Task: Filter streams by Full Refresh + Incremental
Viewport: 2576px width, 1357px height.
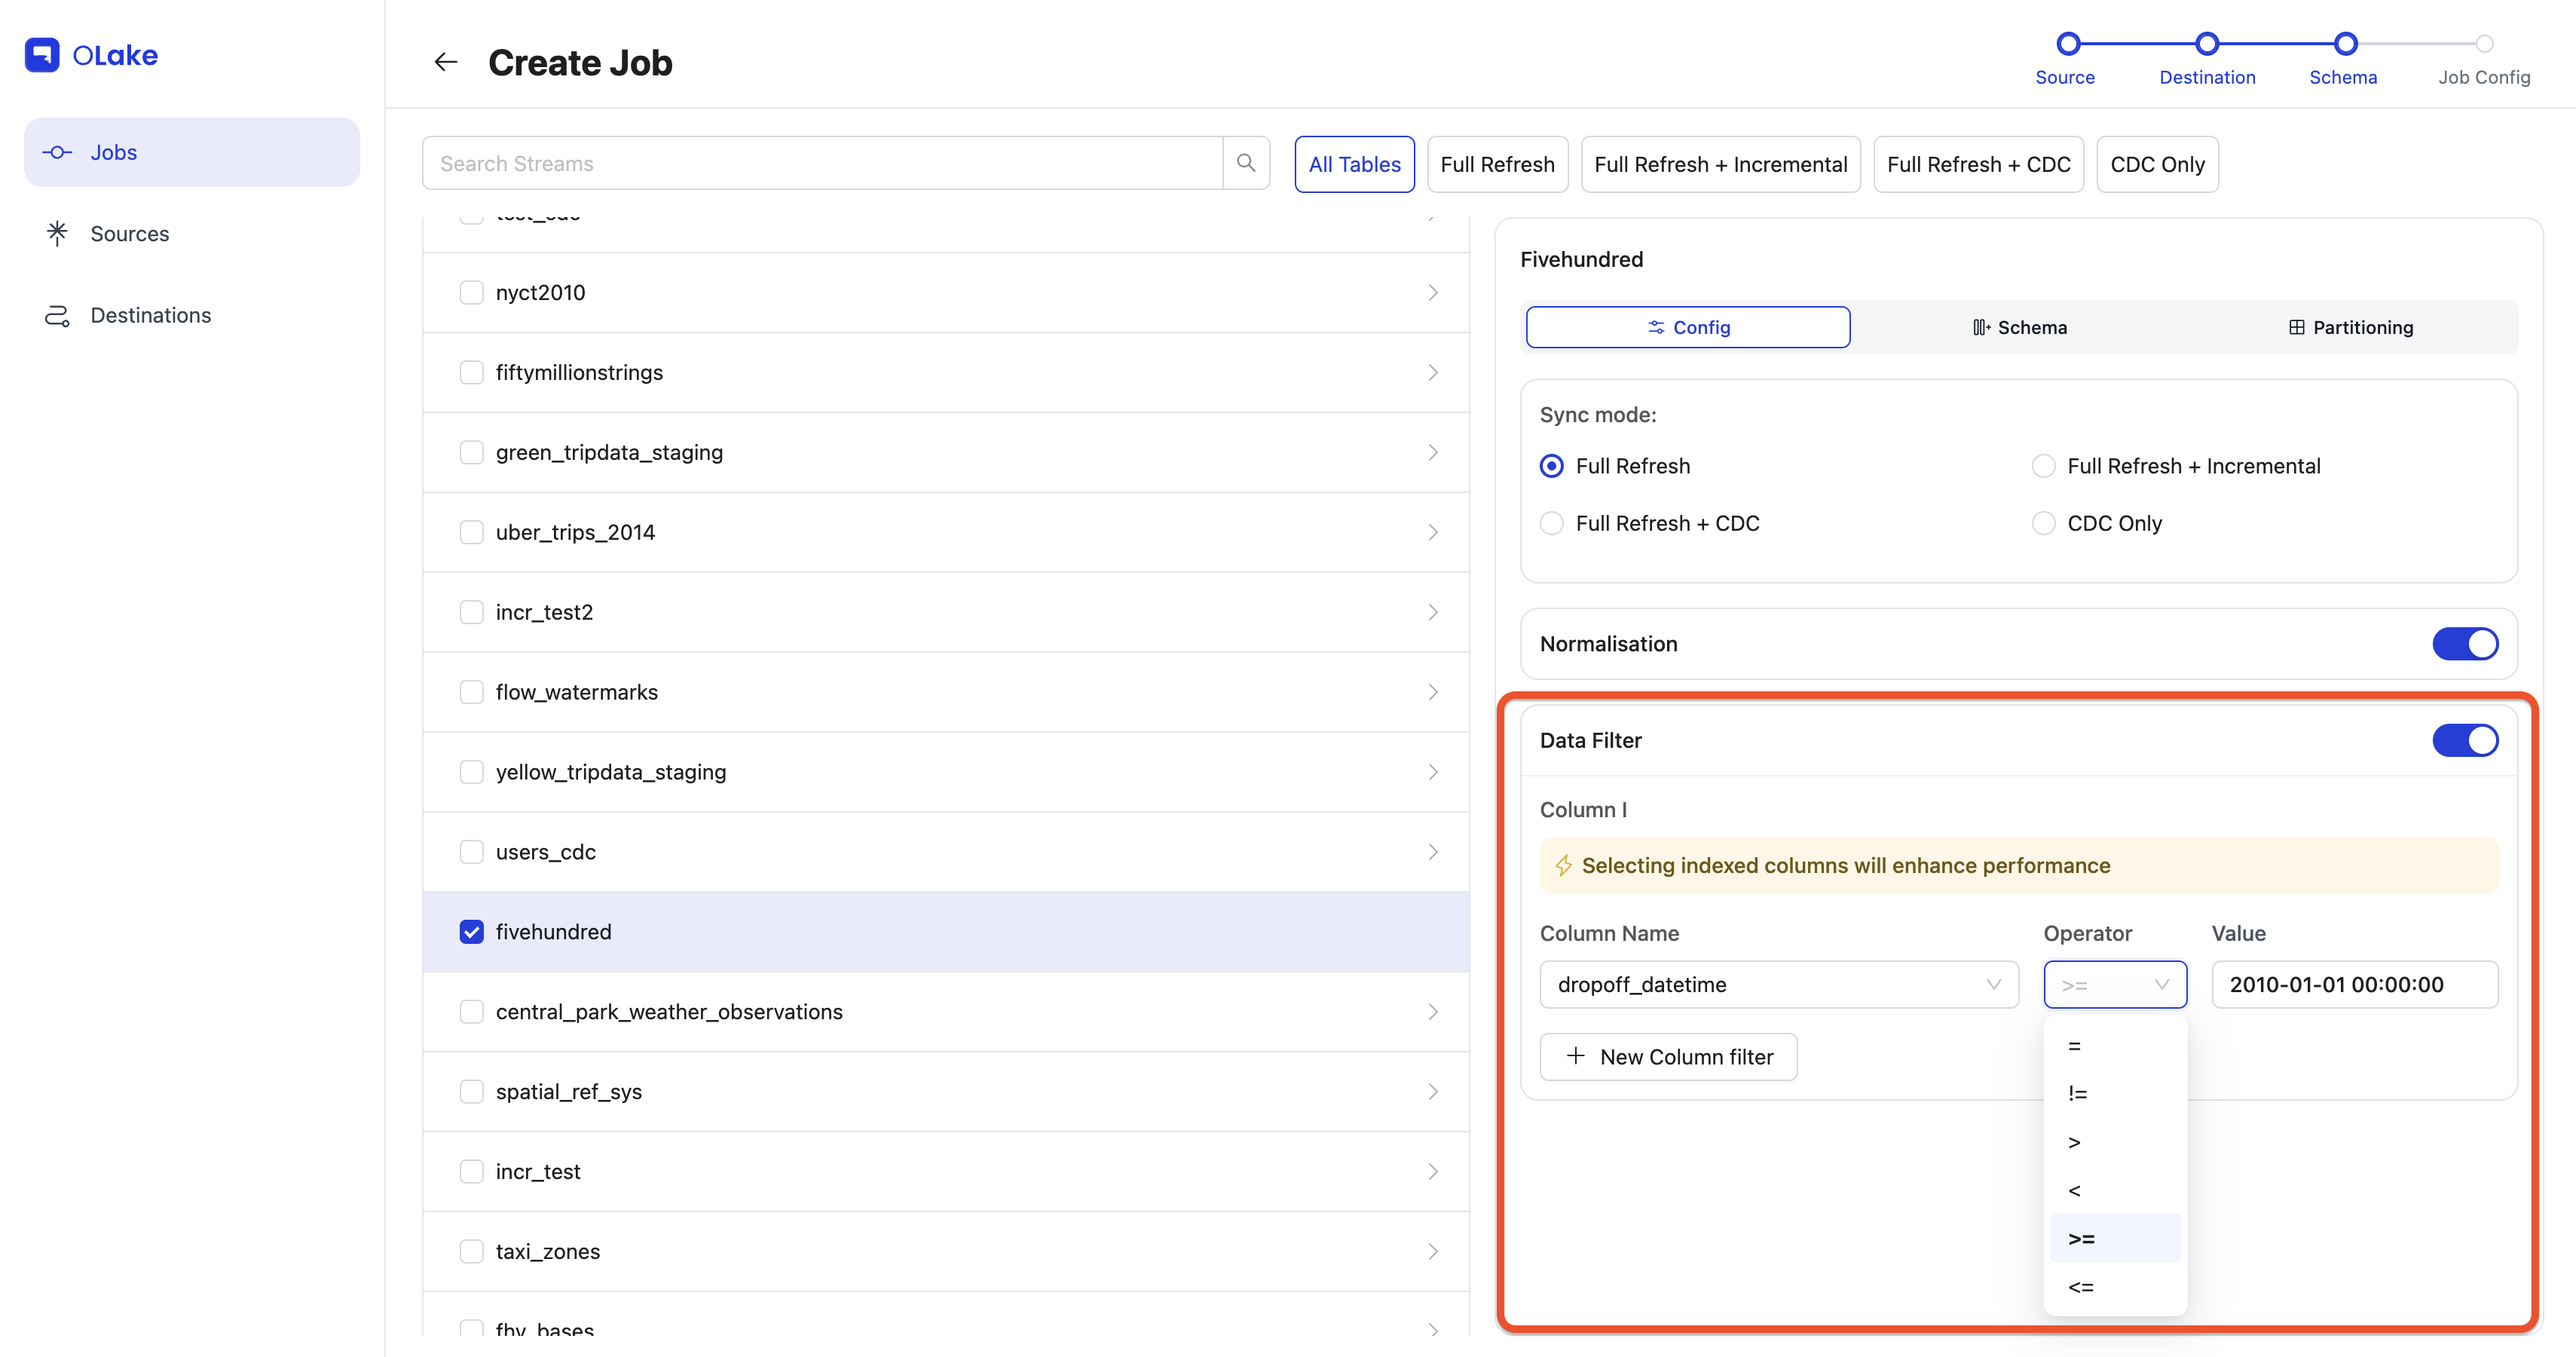Action: click(x=1720, y=164)
